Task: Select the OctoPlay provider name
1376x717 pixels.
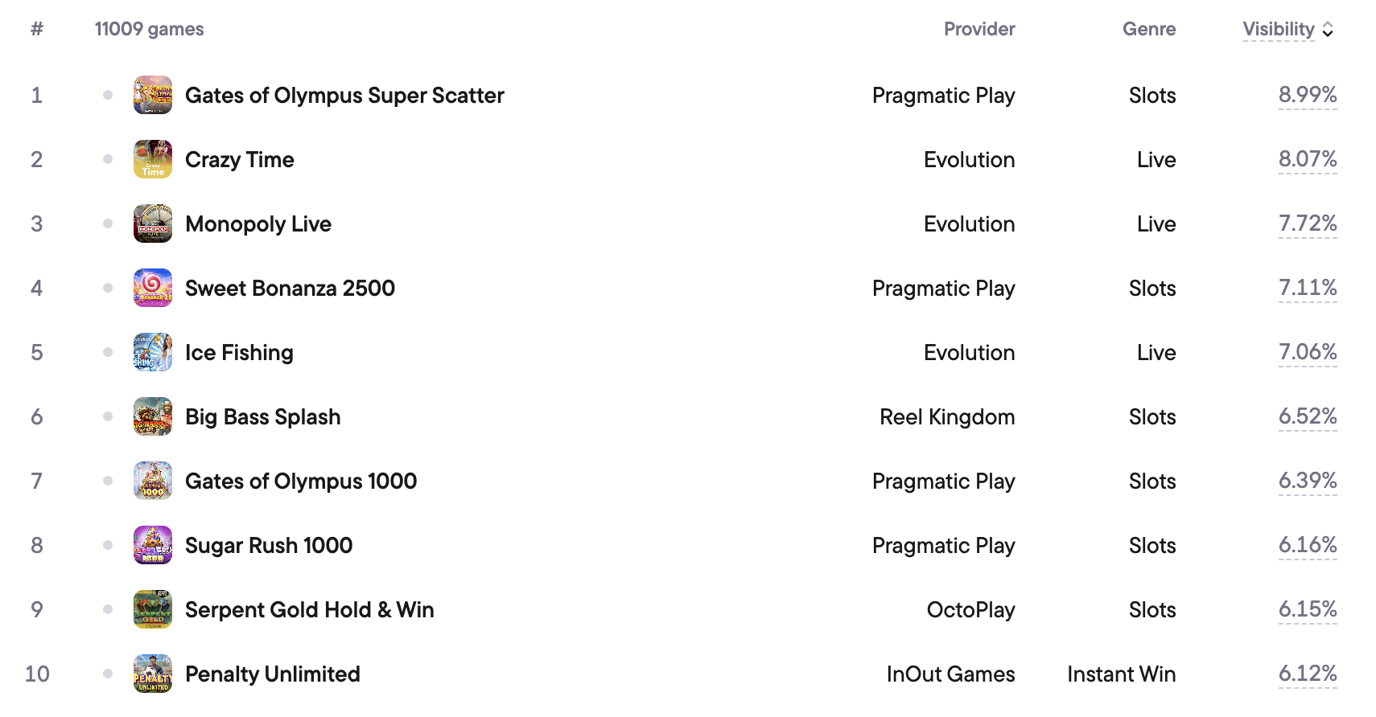Action: click(x=971, y=609)
